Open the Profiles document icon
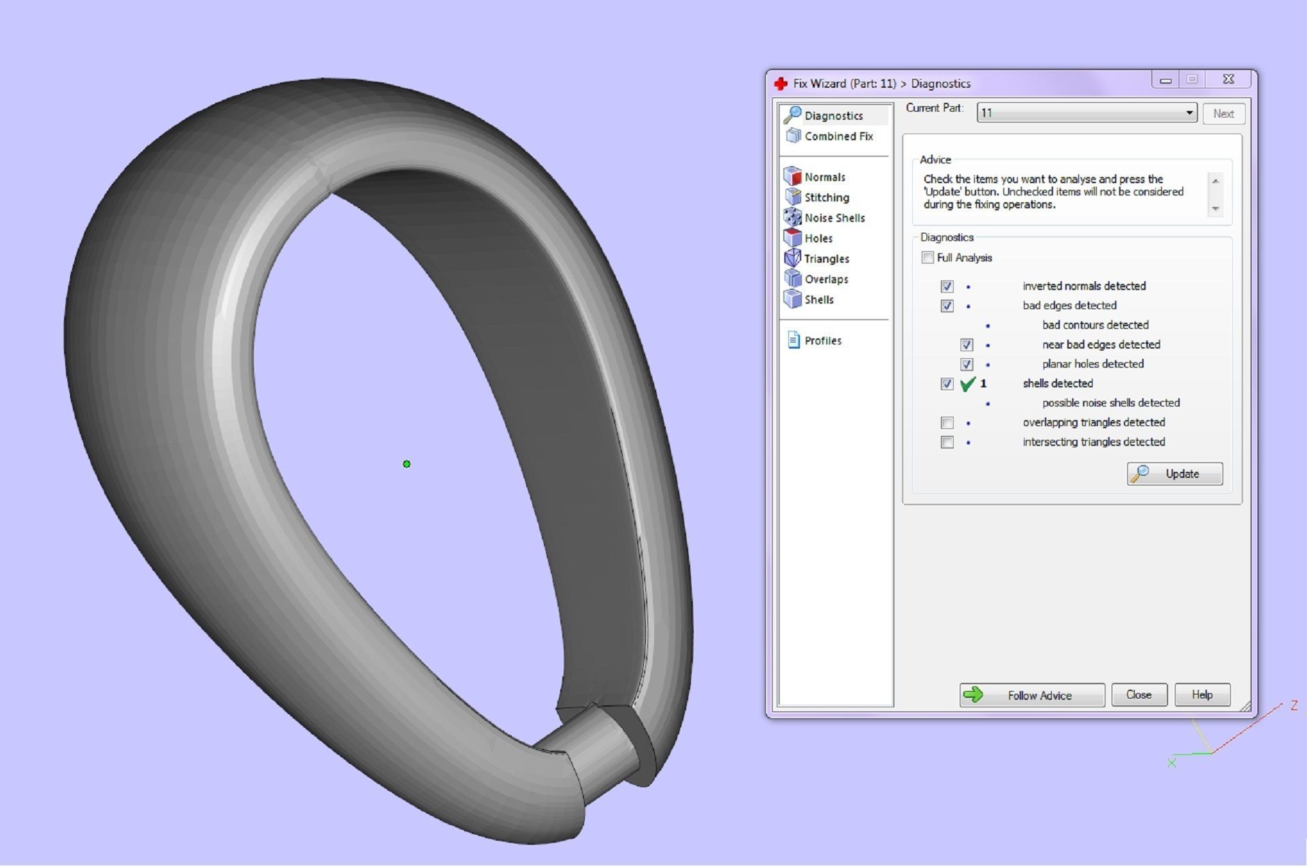Viewport: 1307px width, 866px height. pyautogui.click(x=793, y=340)
